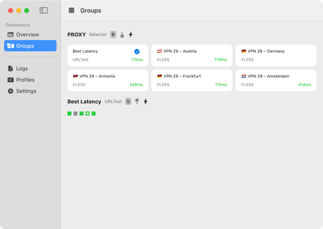The width and height of the screenshot is (323, 229).
Task: Open Settings via the gear icon
Action: [x=10, y=91]
